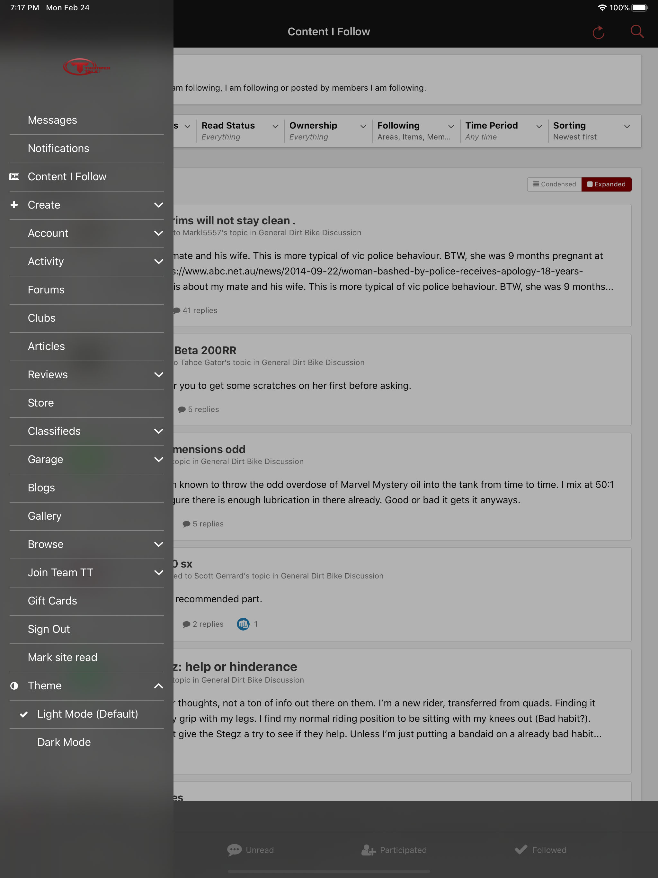Tap the ThumperTalk logo

(x=86, y=67)
